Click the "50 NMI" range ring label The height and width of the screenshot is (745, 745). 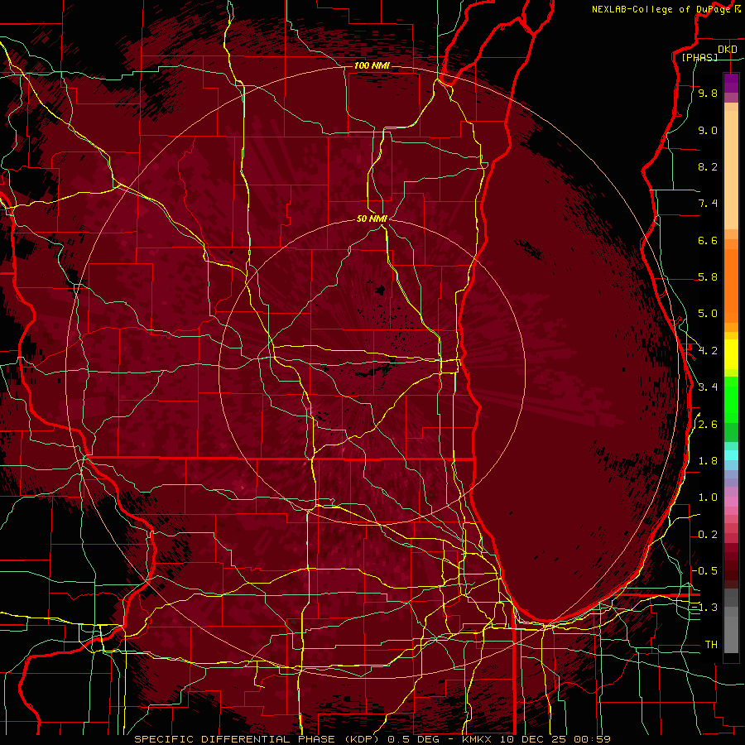coord(372,219)
